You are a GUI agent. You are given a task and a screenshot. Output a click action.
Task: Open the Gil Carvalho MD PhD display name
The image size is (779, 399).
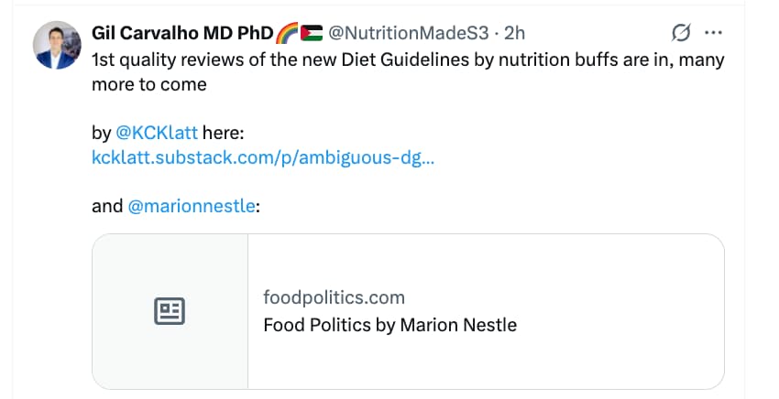[x=182, y=34]
